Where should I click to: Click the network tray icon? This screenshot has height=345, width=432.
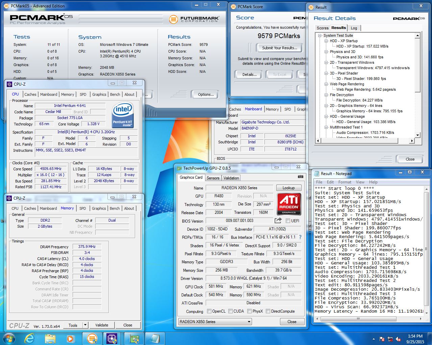coord(390,339)
